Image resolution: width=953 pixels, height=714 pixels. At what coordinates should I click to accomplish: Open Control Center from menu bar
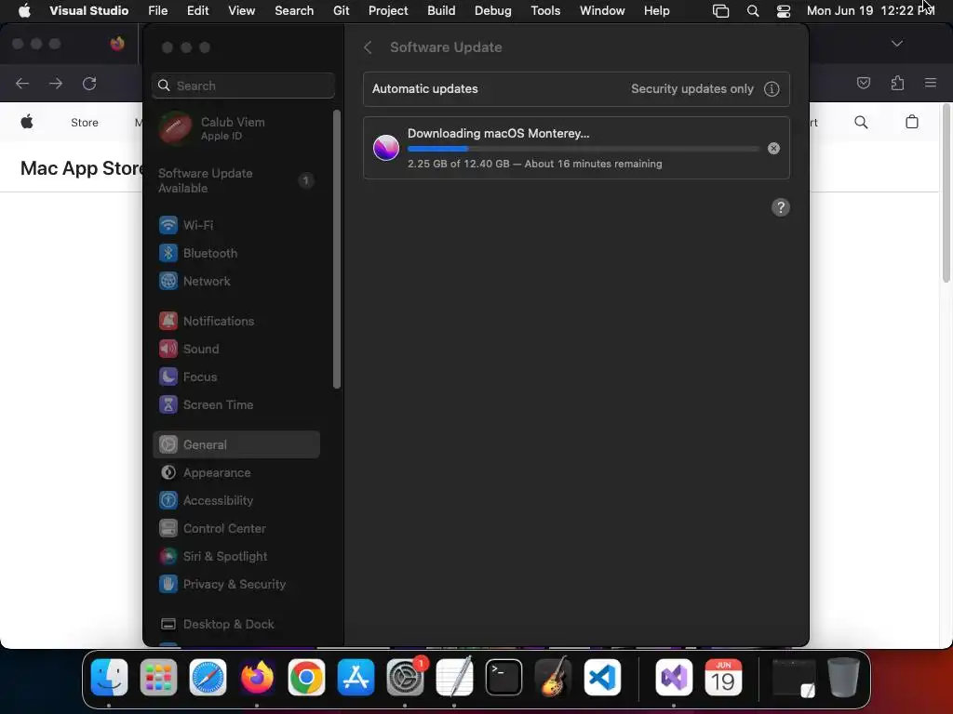click(x=784, y=11)
